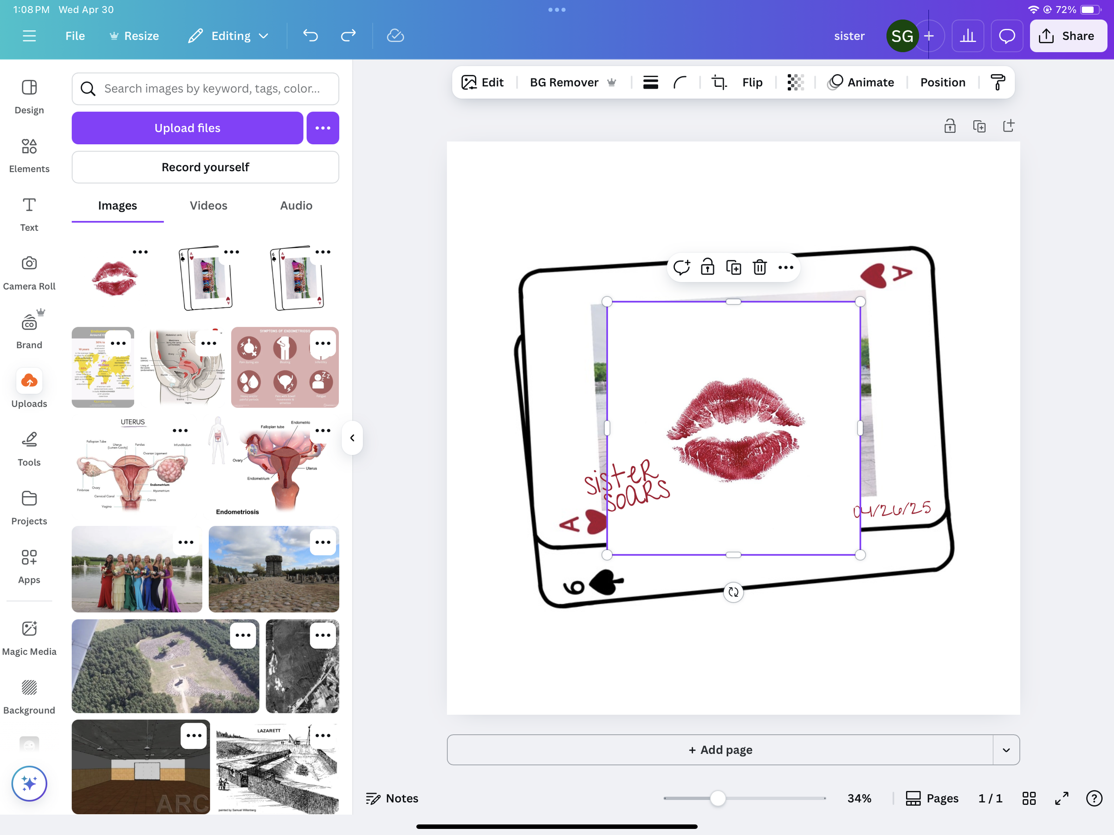Screen dimensions: 1114x835
Task: Open the Edit image option
Action: click(x=482, y=82)
